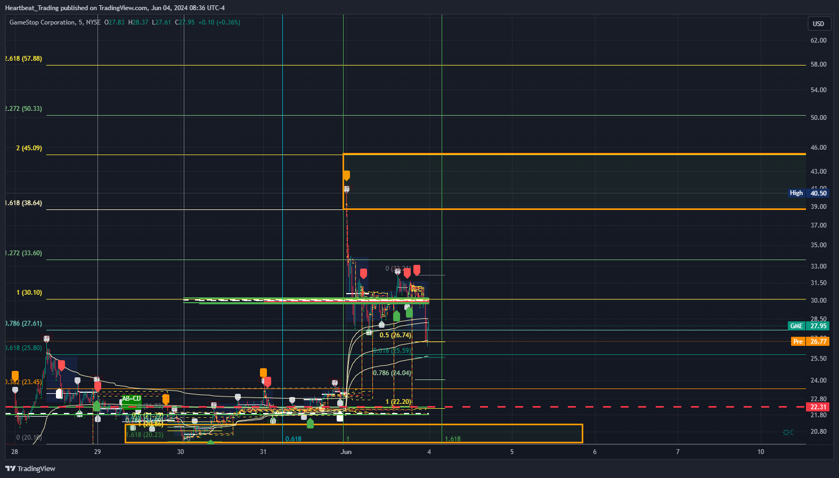Select the GME 27.95 price tag
The image size is (839, 478).
click(808, 326)
